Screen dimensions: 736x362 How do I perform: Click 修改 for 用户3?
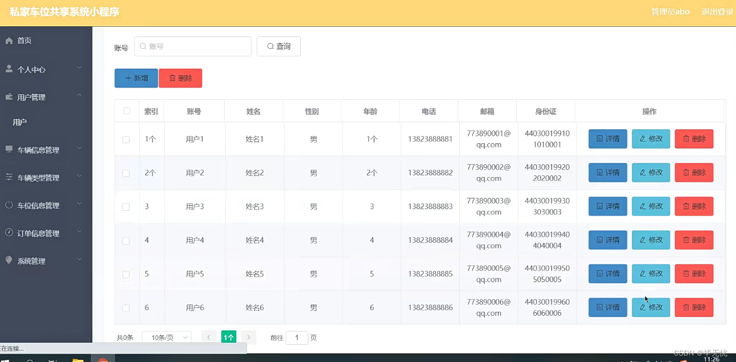pos(651,206)
